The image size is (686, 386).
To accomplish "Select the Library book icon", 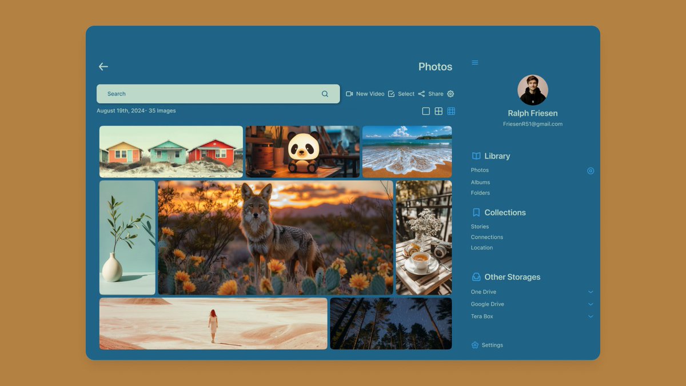I will pyautogui.click(x=475, y=156).
